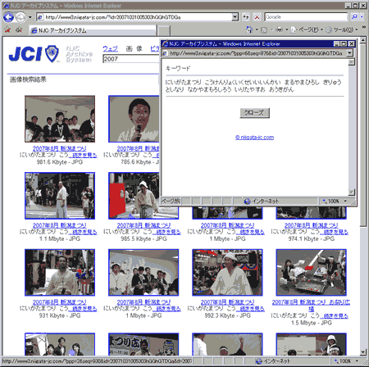Click the Feeds icon in the command bar
Image resolution: width=369 pixels, height=367 pixels.
pos(264,29)
